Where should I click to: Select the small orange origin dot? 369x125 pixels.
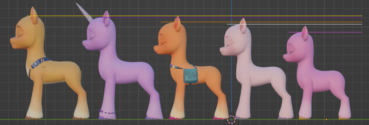[326, 119]
